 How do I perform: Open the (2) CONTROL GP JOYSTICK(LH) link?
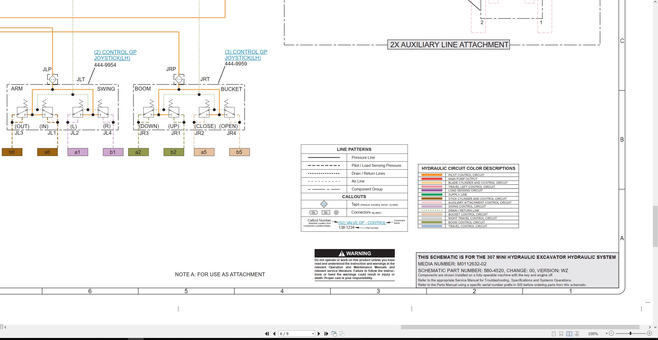coord(115,55)
